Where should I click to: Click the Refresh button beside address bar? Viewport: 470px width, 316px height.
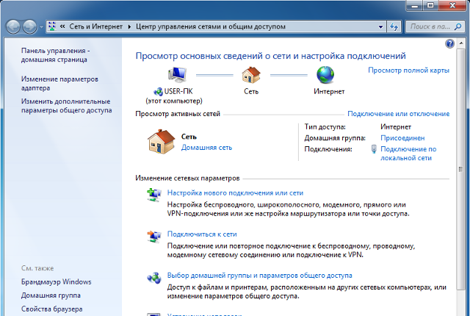coord(394,26)
